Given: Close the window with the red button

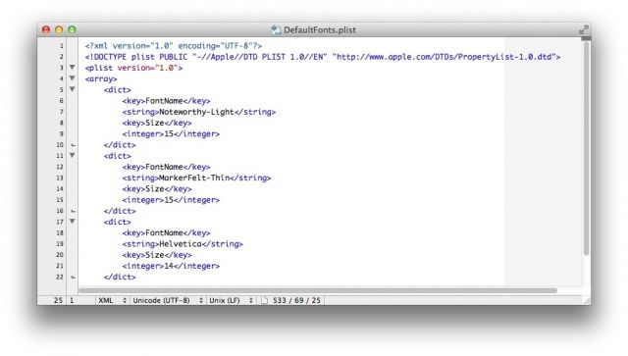Looking at the screenshot, I should pos(46,29).
